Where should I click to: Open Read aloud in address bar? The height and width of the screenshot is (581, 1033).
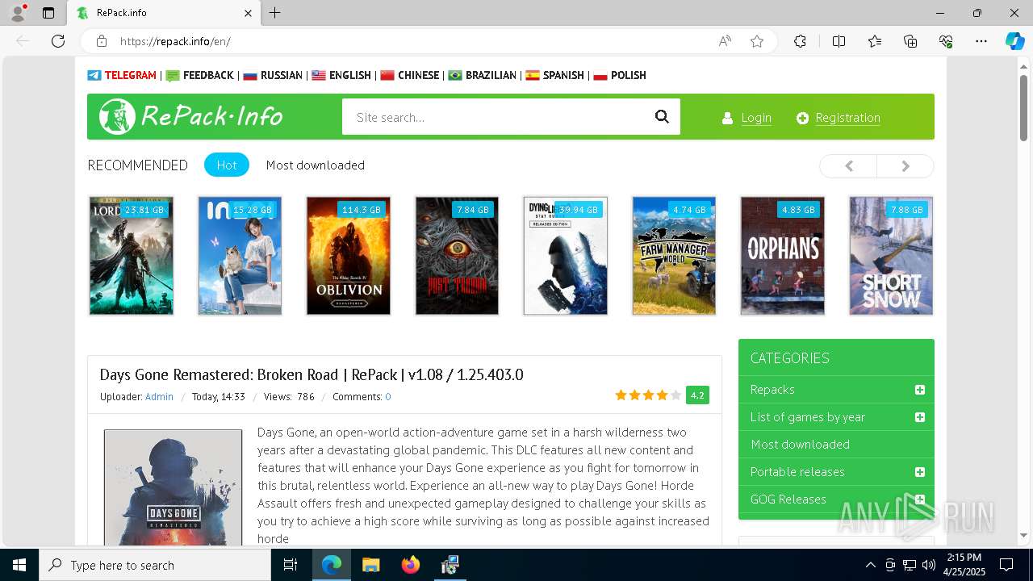(725, 41)
